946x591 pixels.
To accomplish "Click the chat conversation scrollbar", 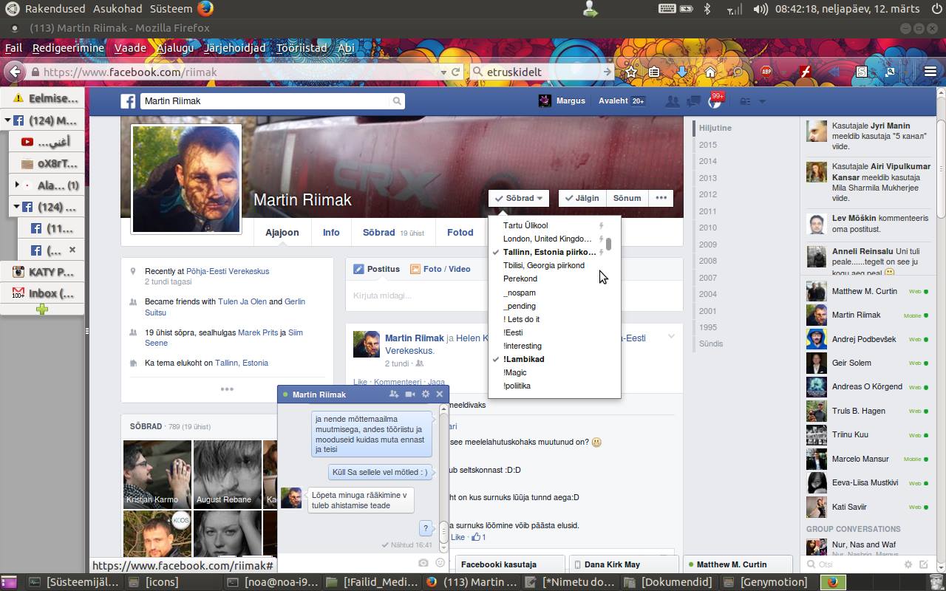I will tap(443, 532).
